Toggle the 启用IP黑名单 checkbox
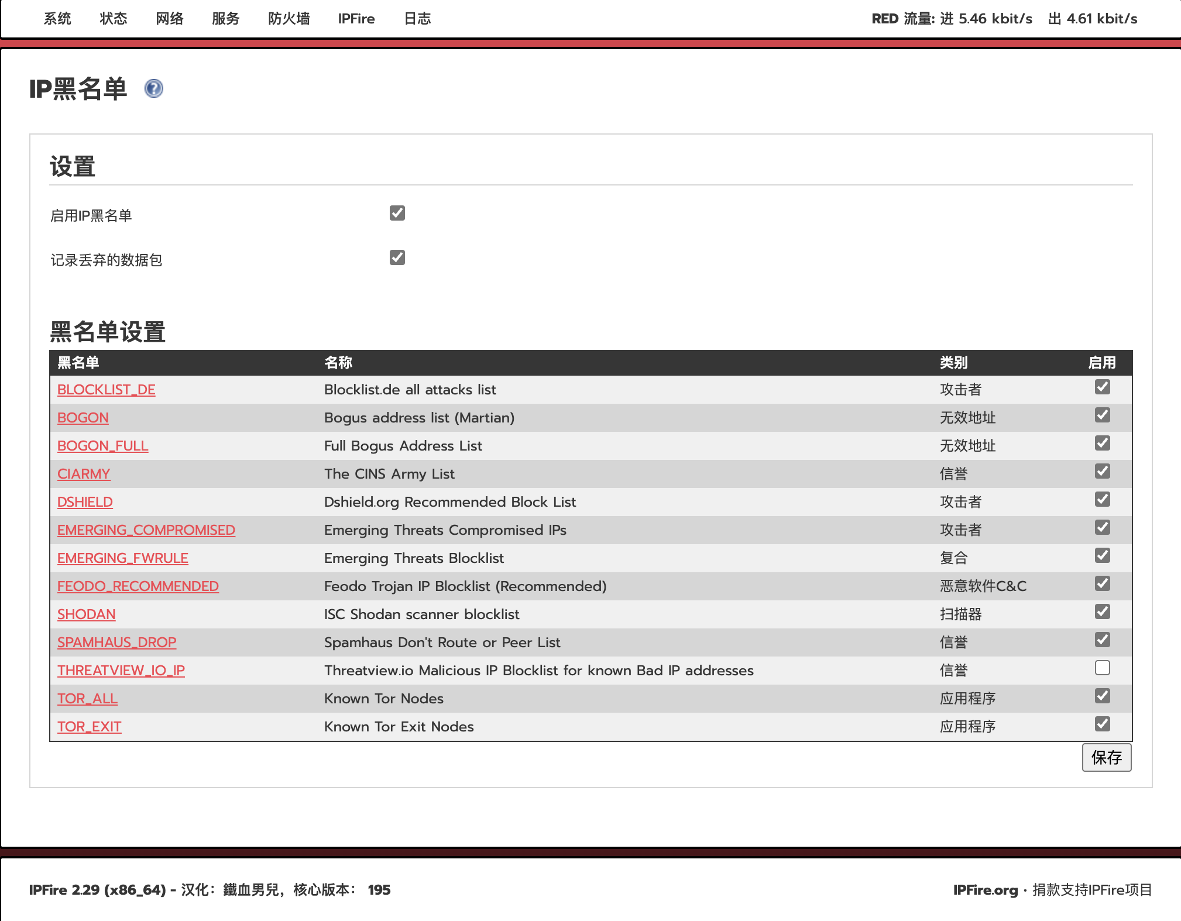This screenshot has height=921, width=1181. pyautogui.click(x=397, y=213)
